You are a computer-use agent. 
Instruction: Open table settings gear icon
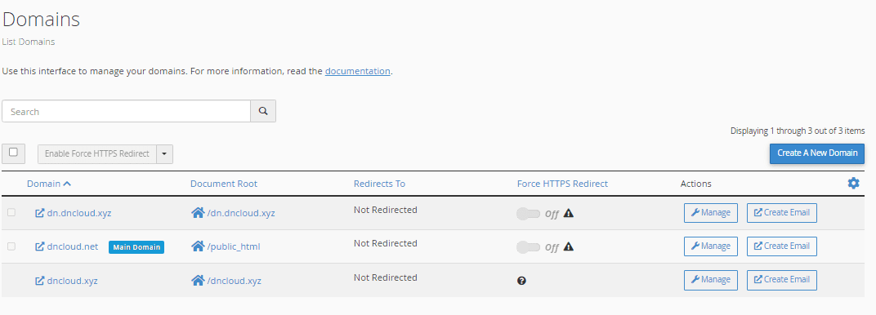854,183
